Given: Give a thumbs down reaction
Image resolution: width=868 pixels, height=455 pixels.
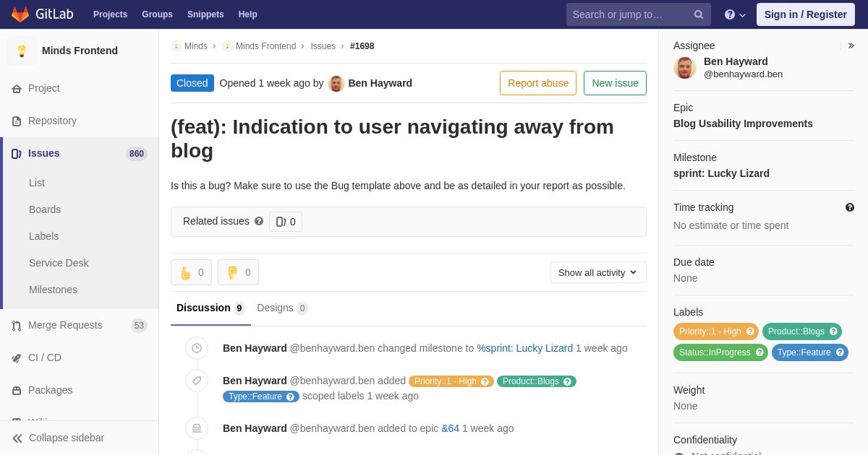Looking at the screenshot, I should pyautogui.click(x=238, y=272).
